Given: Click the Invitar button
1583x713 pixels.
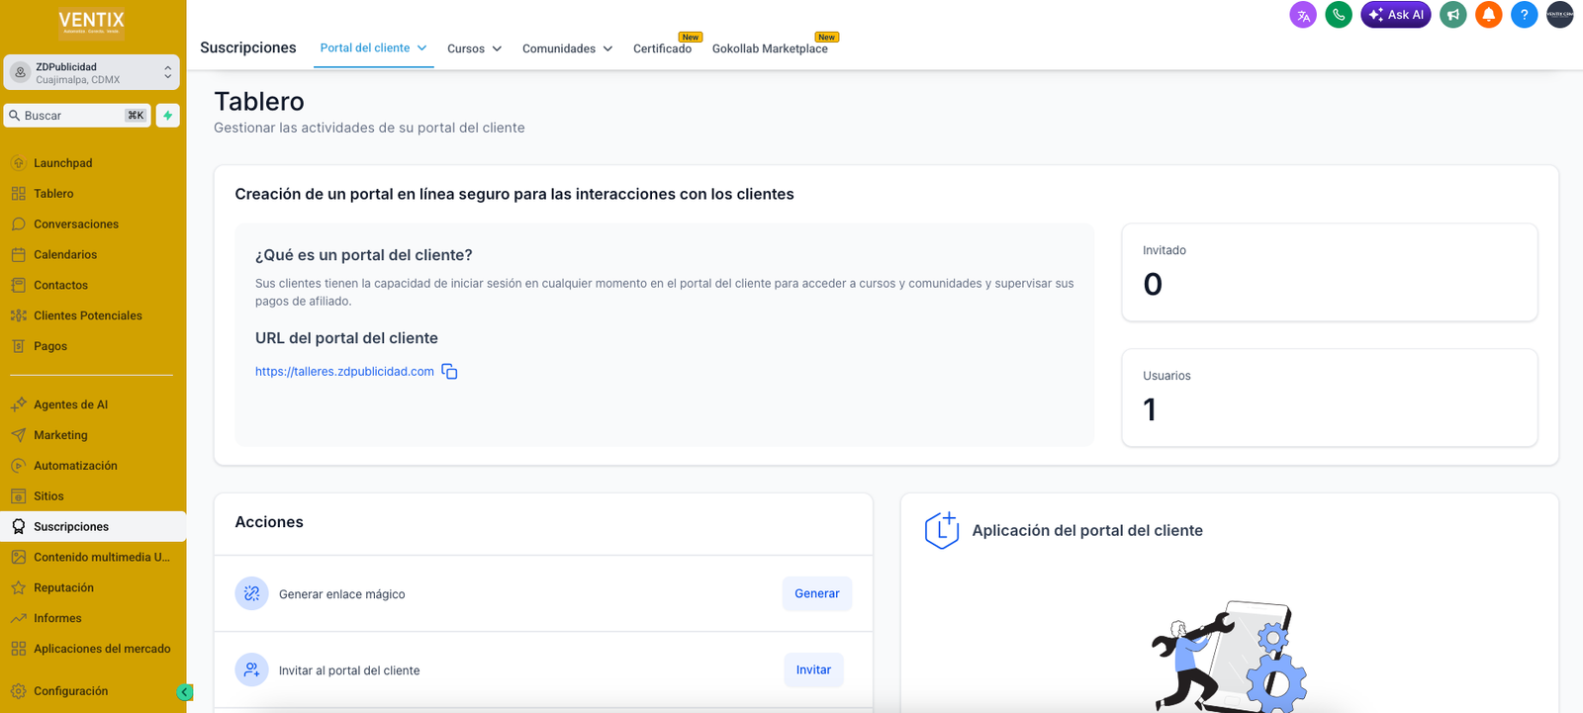Looking at the screenshot, I should pyautogui.click(x=813, y=669).
